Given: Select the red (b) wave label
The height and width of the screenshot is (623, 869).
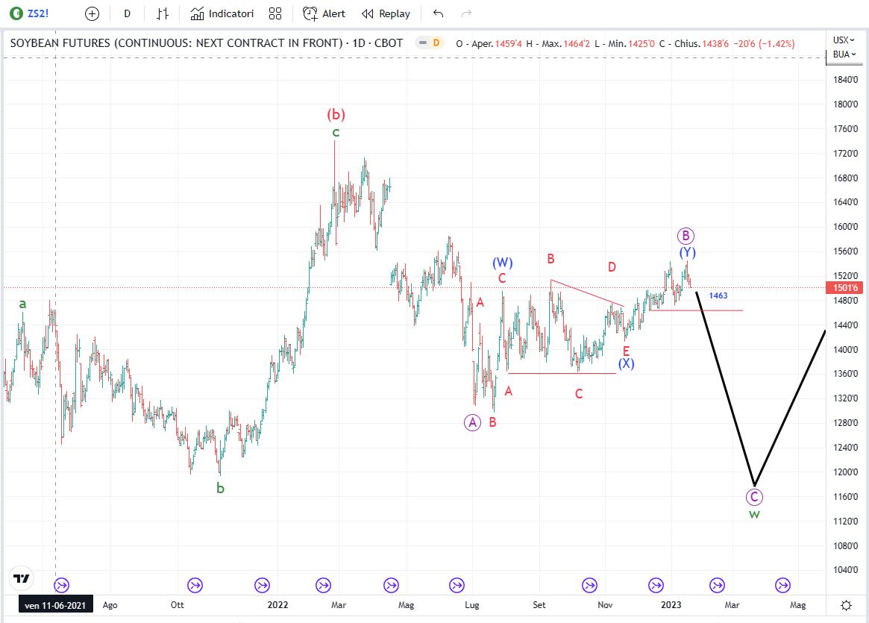Looking at the screenshot, I should (336, 114).
